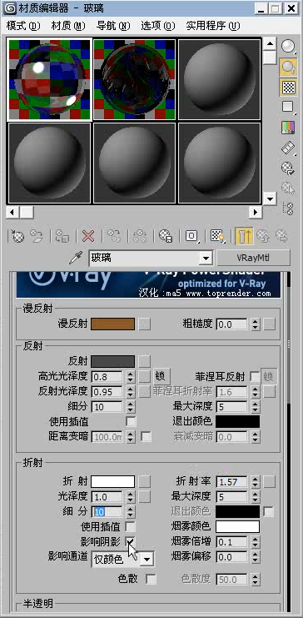Open the 选项(O) menu
303x618 pixels.
tap(158, 26)
